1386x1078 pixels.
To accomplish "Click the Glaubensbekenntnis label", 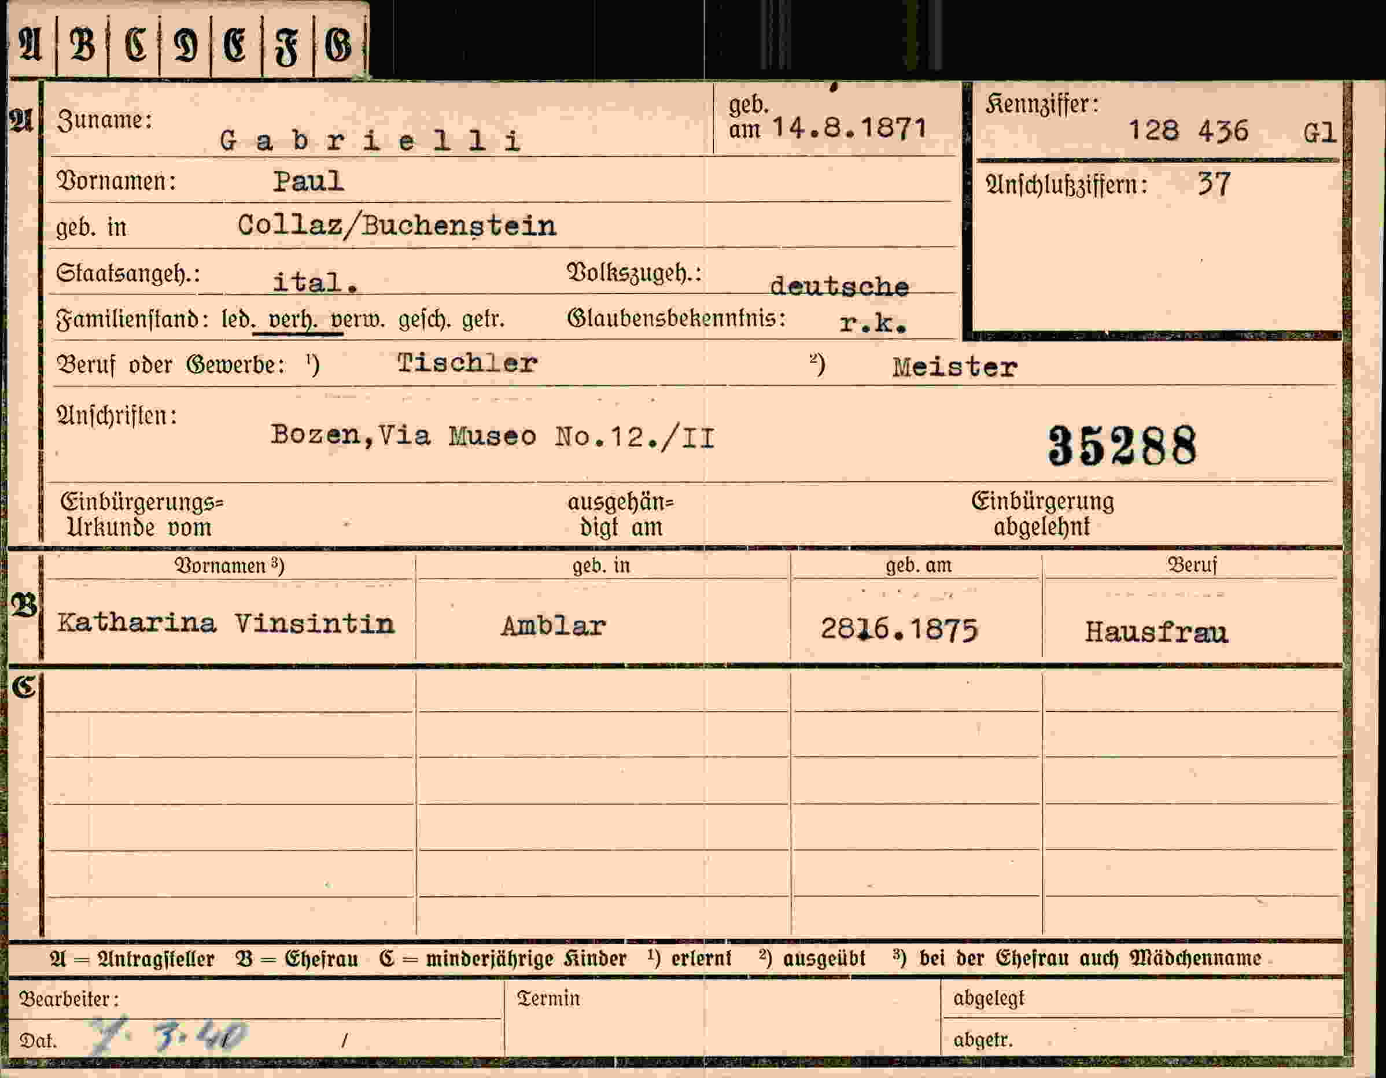I will tap(676, 318).
